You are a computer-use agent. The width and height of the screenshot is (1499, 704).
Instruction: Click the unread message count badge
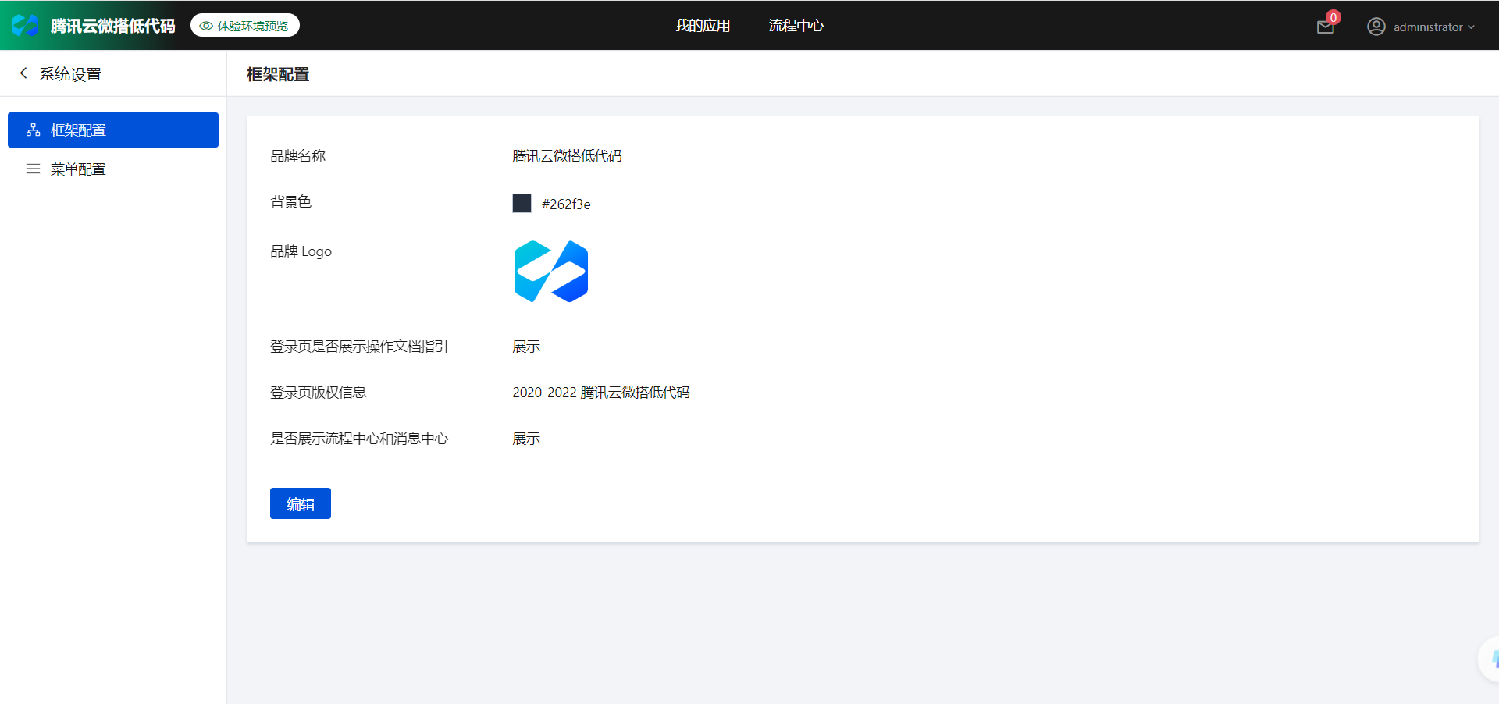[1333, 17]
